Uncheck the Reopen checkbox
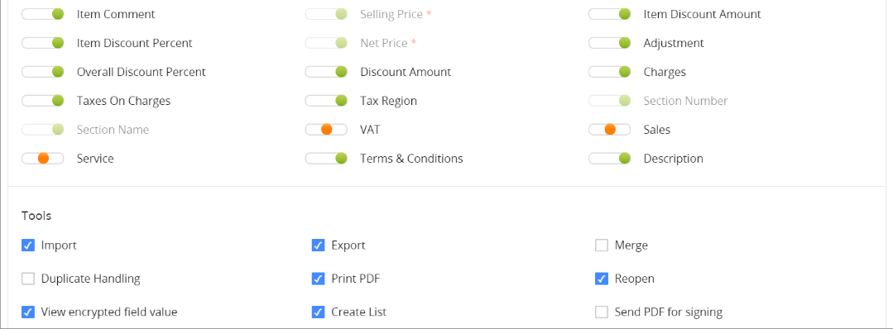Viewport: 893px width, 329px height. [x=602, y=279]
